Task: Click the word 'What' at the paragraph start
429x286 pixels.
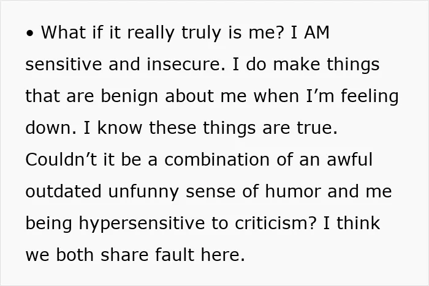Action: tap(63, 32)
